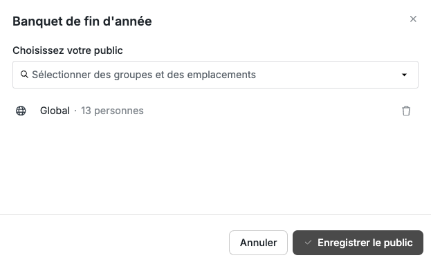Click Annuler to cancel
Screen dimensions: 431x269
coord(258,243)
